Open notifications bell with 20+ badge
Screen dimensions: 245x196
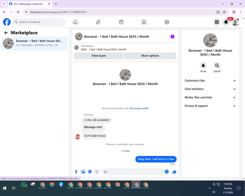(226, 22)
